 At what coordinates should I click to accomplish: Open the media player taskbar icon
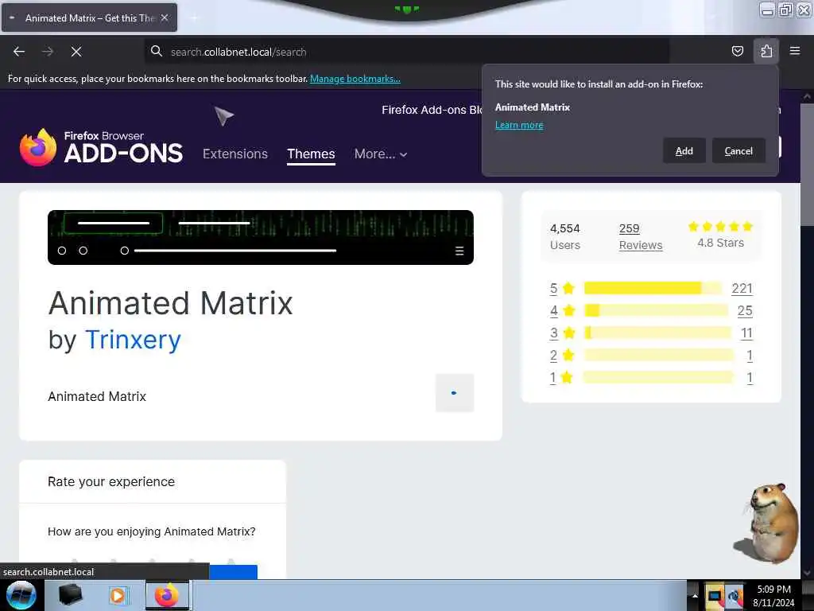point(118,595)
